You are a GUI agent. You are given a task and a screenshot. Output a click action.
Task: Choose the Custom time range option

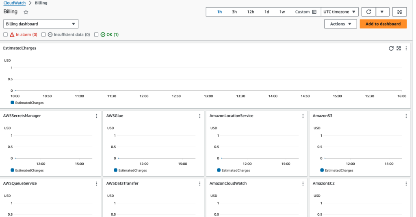(302, 12)
